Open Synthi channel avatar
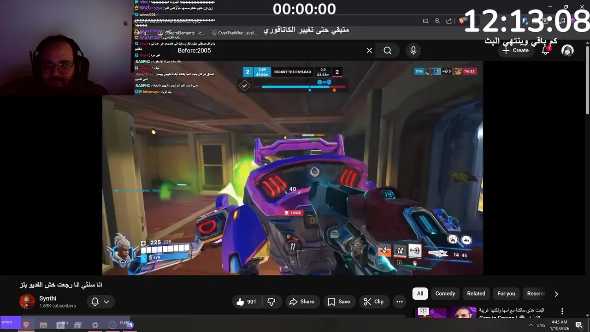This screenshot has height=332, width=590. 27,302
